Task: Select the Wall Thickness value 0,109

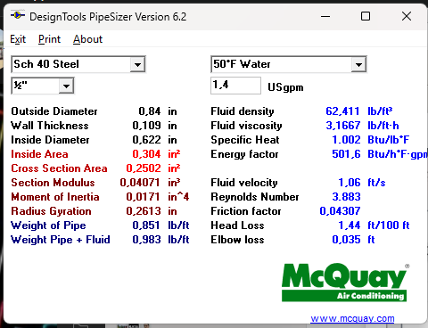Action: click(146, 126)
